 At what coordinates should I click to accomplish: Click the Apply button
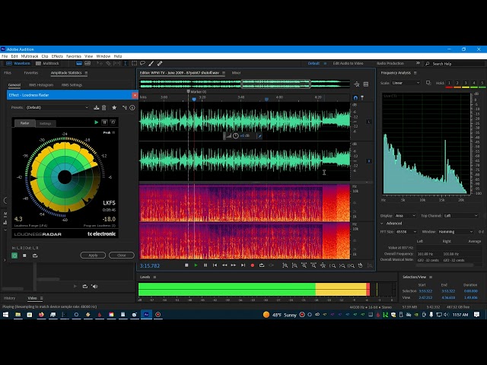tap(93, 255)
